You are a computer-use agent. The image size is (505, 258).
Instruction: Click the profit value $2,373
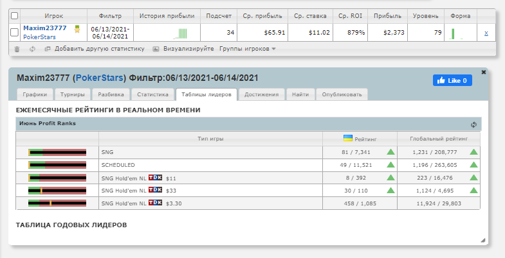pos(392,33)
